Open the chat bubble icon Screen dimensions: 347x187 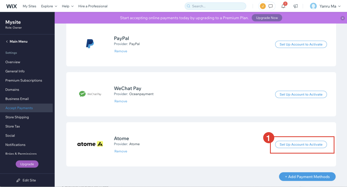[x=270, y=6]
